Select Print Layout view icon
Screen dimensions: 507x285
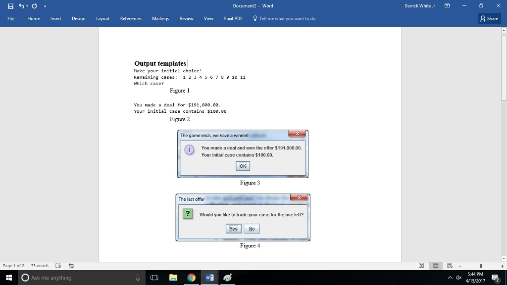tap(435, 265)
